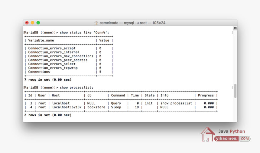Click the 'Host' column header
260x153 pixels.
coord(56,95)
